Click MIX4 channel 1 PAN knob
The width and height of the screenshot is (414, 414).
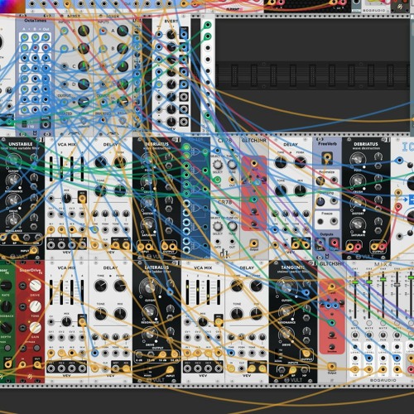(355, 335)
